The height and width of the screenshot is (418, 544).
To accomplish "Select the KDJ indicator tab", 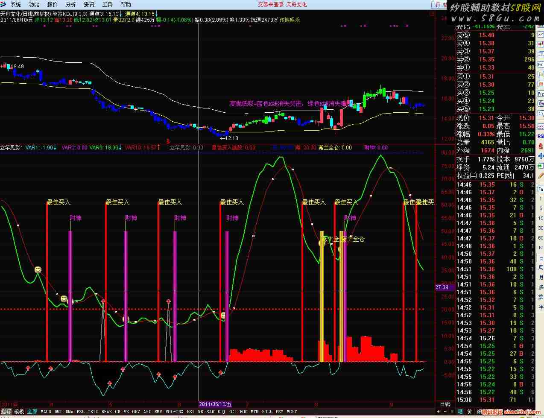I will point(221,412).
